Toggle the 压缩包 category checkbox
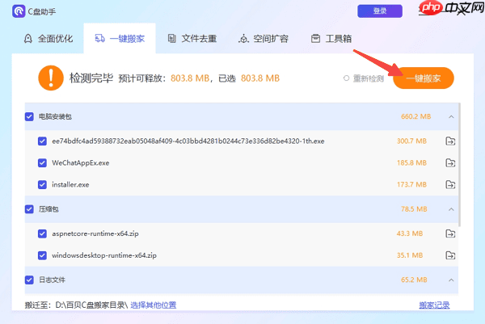The width and height of the screenshot is (485, 324). (x=30, y=209)
